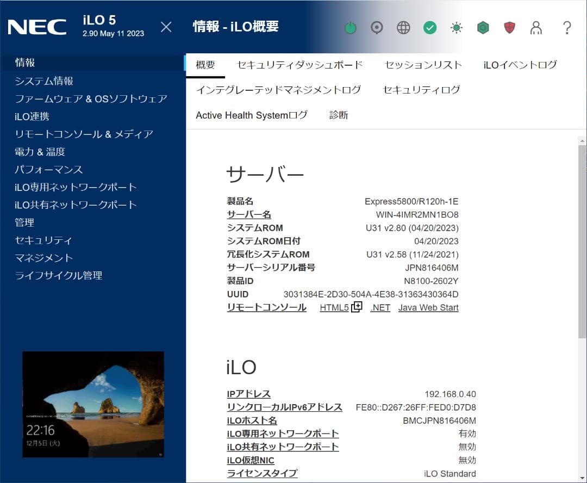Open the help question mark icon
Screen dimensions: 587x483
point(567,28)
